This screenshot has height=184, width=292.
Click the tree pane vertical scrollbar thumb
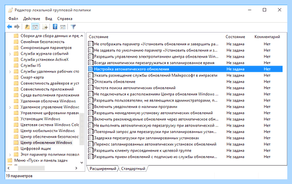click(82, 129)
